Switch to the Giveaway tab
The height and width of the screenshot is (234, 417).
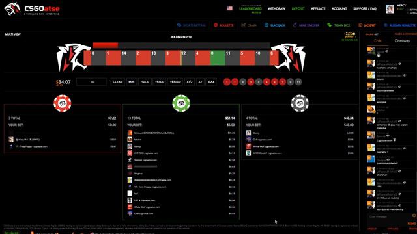402,40
